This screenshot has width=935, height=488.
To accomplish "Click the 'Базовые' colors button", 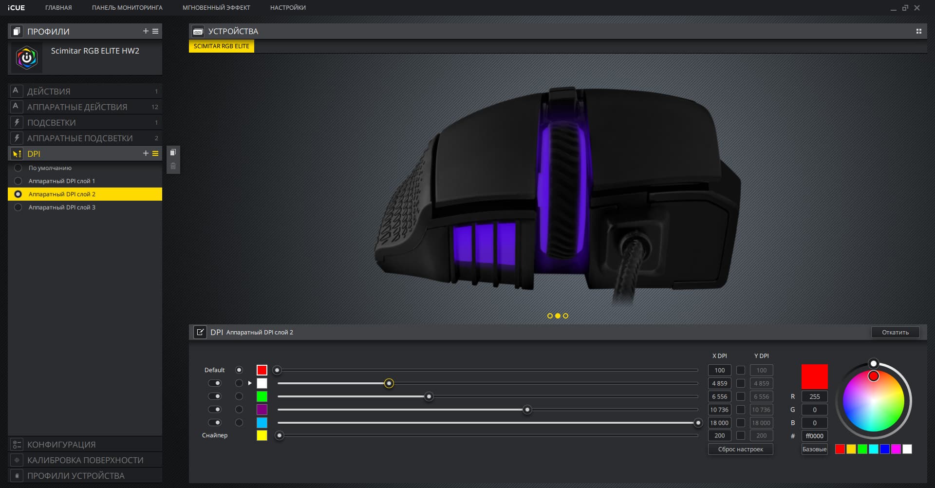I will coord(814,449).
